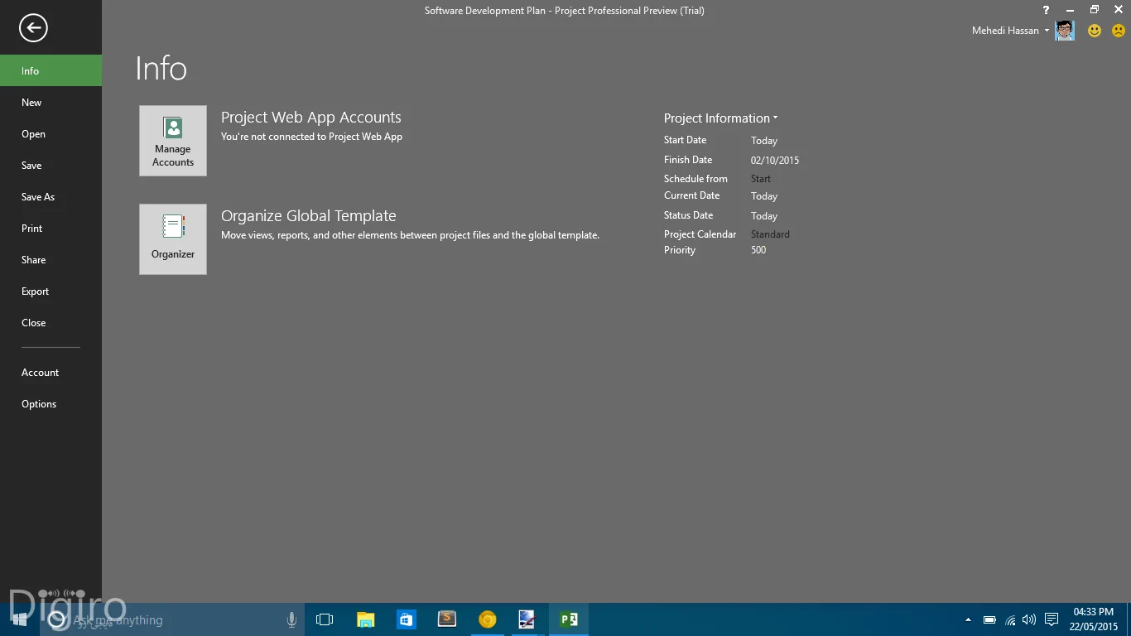The image size is (1131, 636).
Task: Open Sublime Text from the taskbar
Action: click(x=447, y=619)
